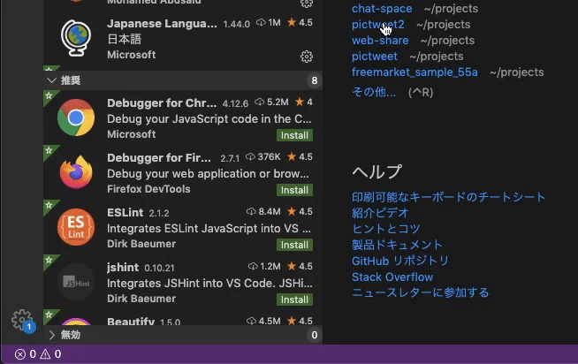The width and height of the screenshot is (578, 364).
Task: Open recent project pictweet
Action: tap(375, 56)
